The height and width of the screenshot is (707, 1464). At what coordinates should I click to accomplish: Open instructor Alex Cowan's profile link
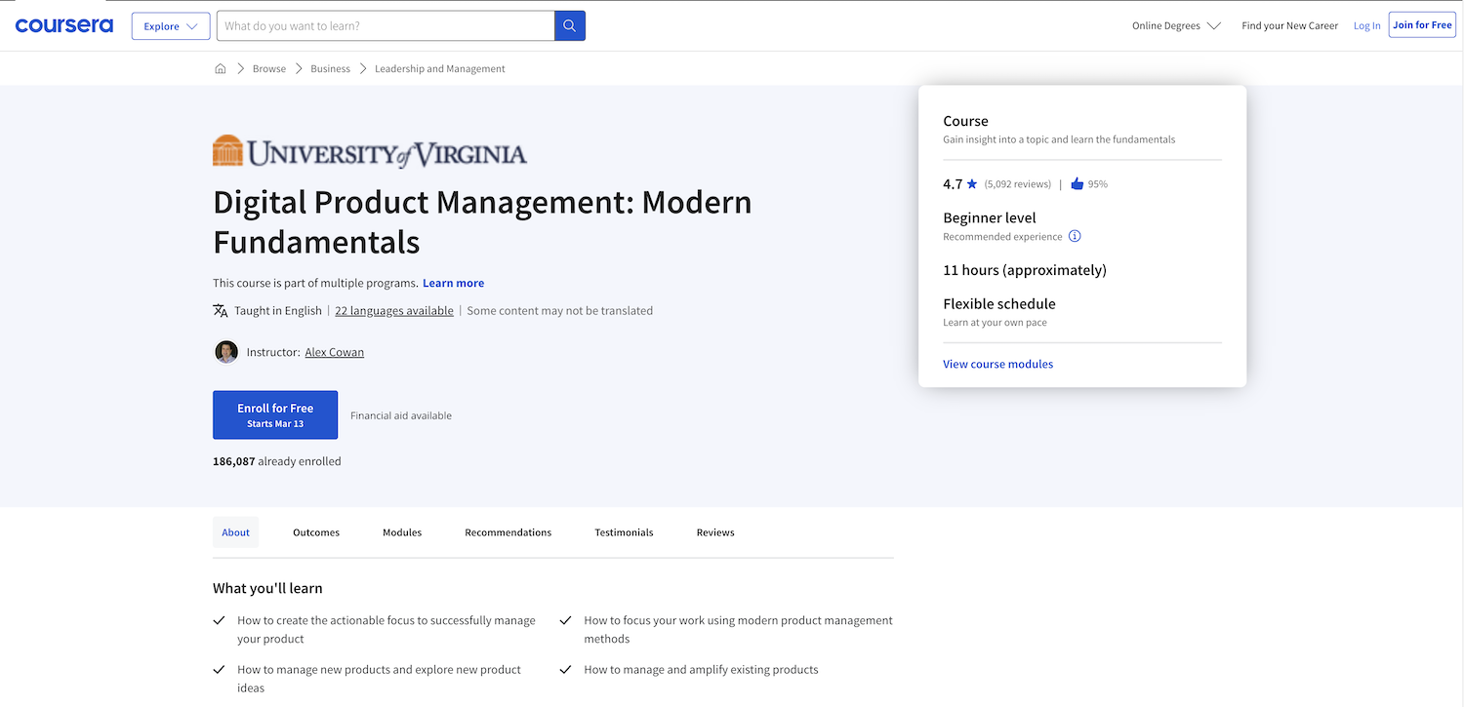(335, 352)
